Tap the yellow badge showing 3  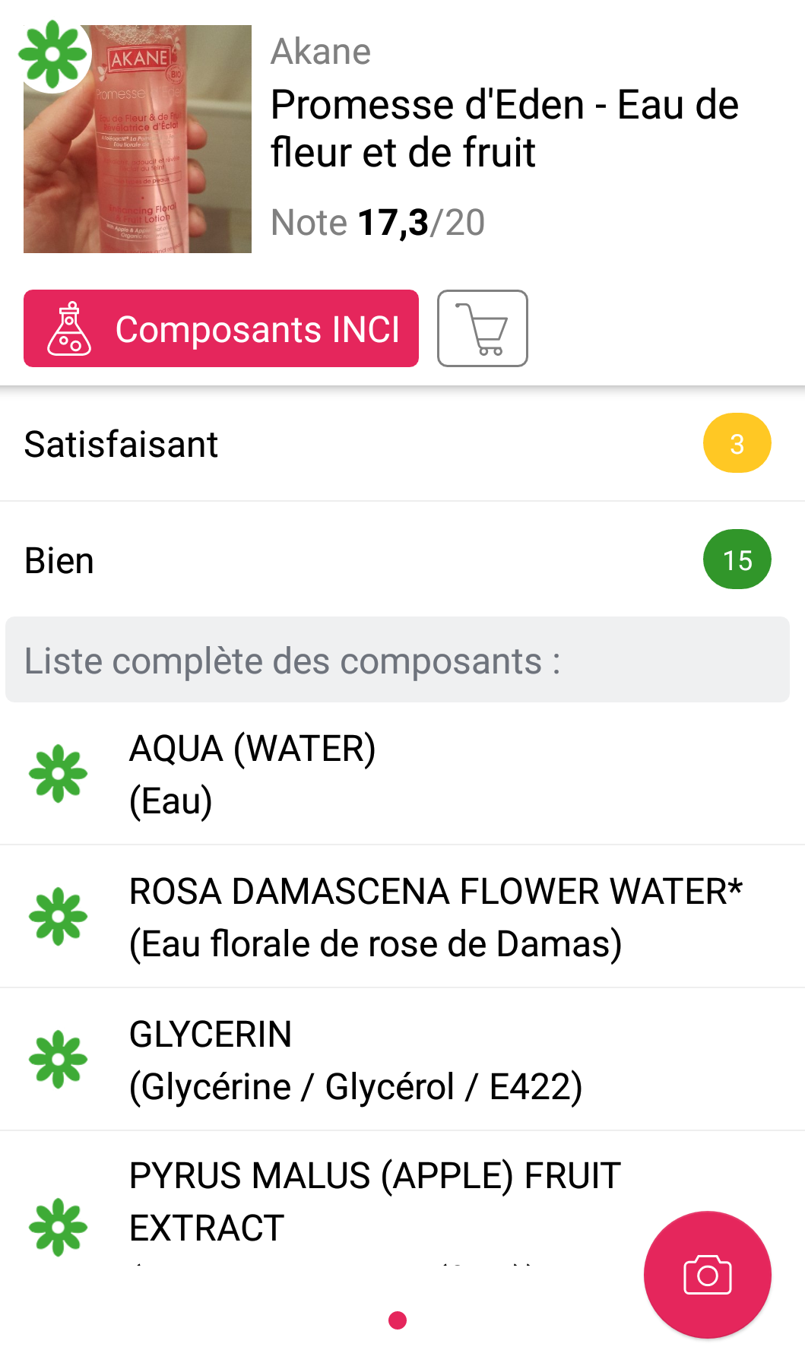(x=737, y=443)
